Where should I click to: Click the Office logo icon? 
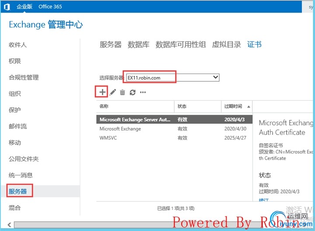point(7,7)
